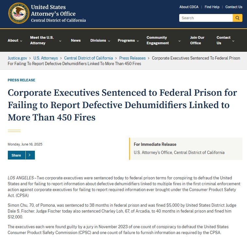Open the Join Our Office menu item
The height and width of the screenshot is (237, 247).
pos(197,40)
